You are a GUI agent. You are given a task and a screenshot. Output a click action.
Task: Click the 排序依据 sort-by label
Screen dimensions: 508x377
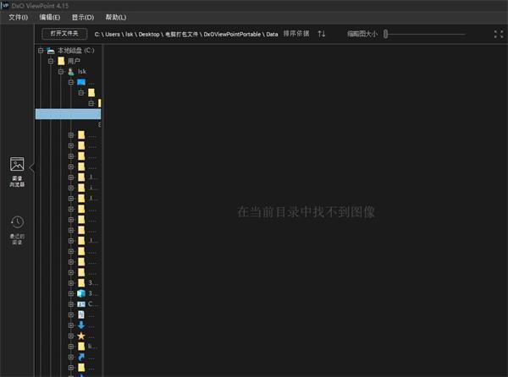[x=296, y=34]
